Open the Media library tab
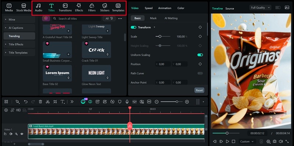This screenshot has width=294, height=146. (x=9, y=8)
